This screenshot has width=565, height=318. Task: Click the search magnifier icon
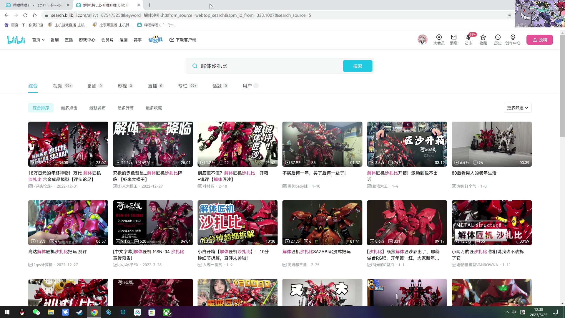point(195,66)
